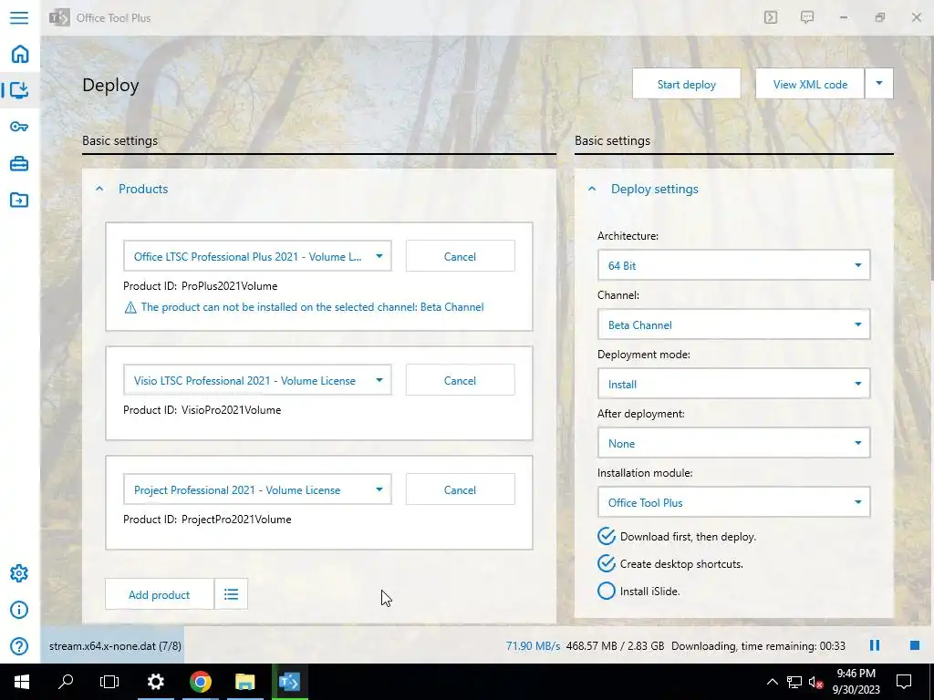The height and width of the screenshot is (700, 934).
Task: Click Product ID VisioPro2021Volume text
Action: point(202,409)
